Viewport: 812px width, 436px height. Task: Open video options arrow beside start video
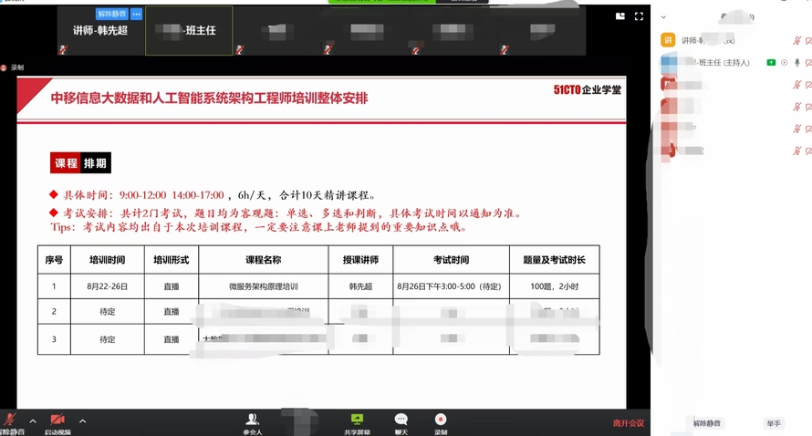pyautogui.click(x=82, y=421)
